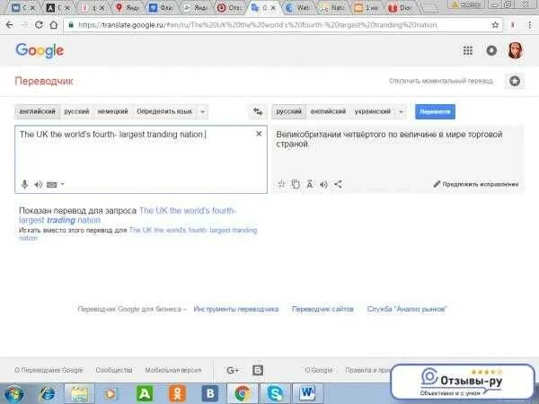The width and height of the screenshot is (539, 404).
Task: Open Служба "Анализ рынков" link
Action: click(407, 309)
